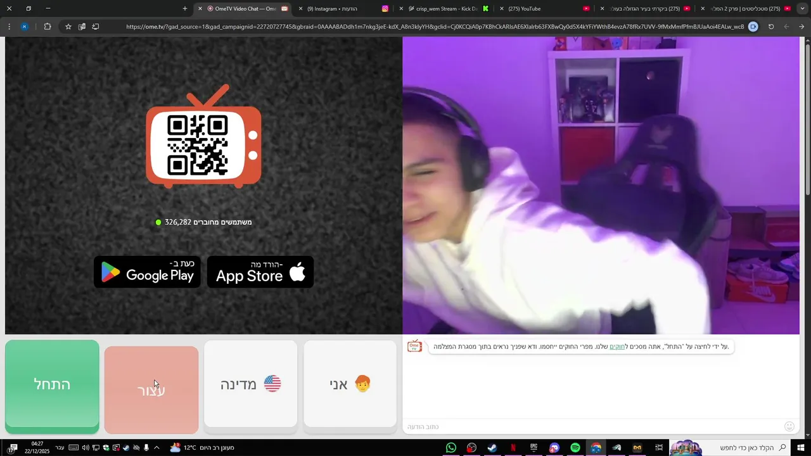Switch to the Instagram browser tab
The height and width of the screenshot is (456, 811).
pyautogui.click(x=344, y=9)
